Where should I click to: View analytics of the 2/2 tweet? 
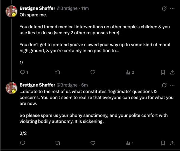pos(130,143)
